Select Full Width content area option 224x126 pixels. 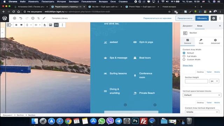tap(184, 56)
